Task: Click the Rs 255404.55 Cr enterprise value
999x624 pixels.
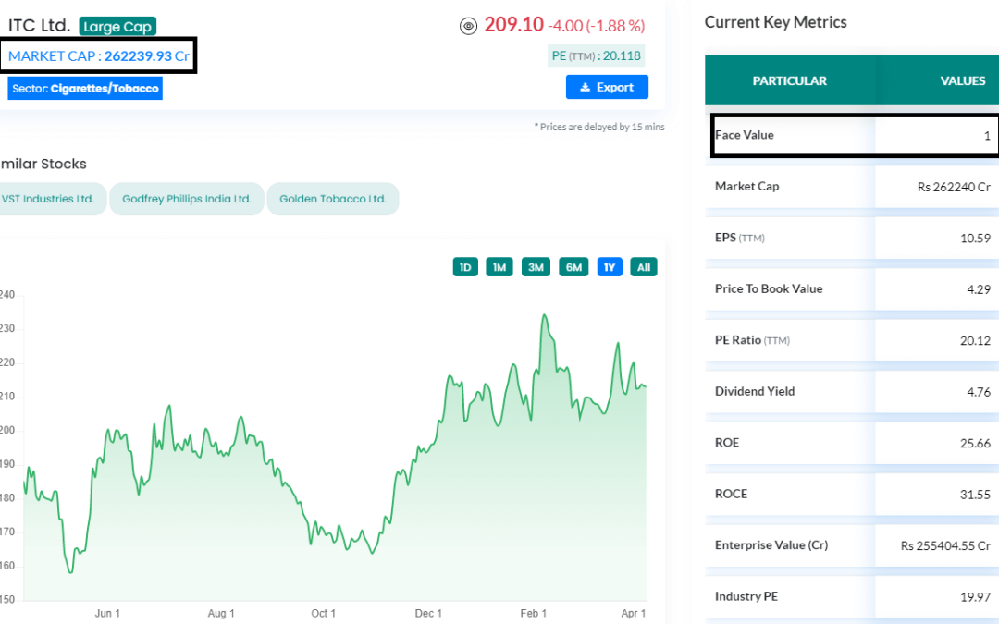Action: pyautogui.click(x=945, y=545)
